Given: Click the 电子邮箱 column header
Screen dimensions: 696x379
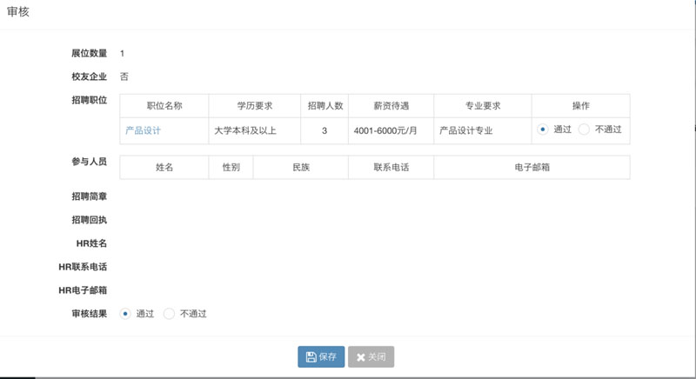Looking at the screenshot, I should [x=532, y=167].
